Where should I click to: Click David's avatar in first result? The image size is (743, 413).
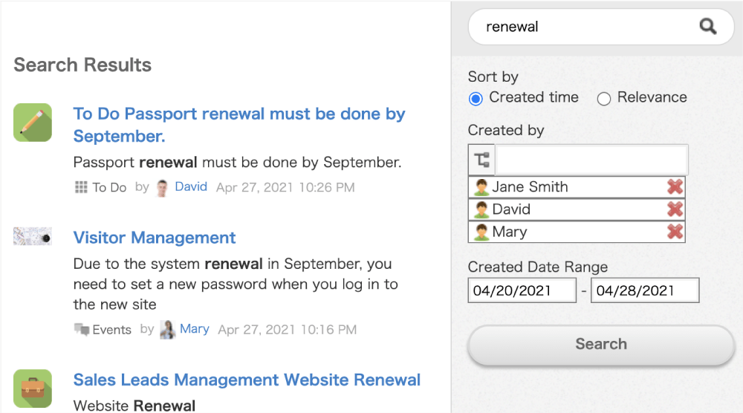tap(163, 187)
